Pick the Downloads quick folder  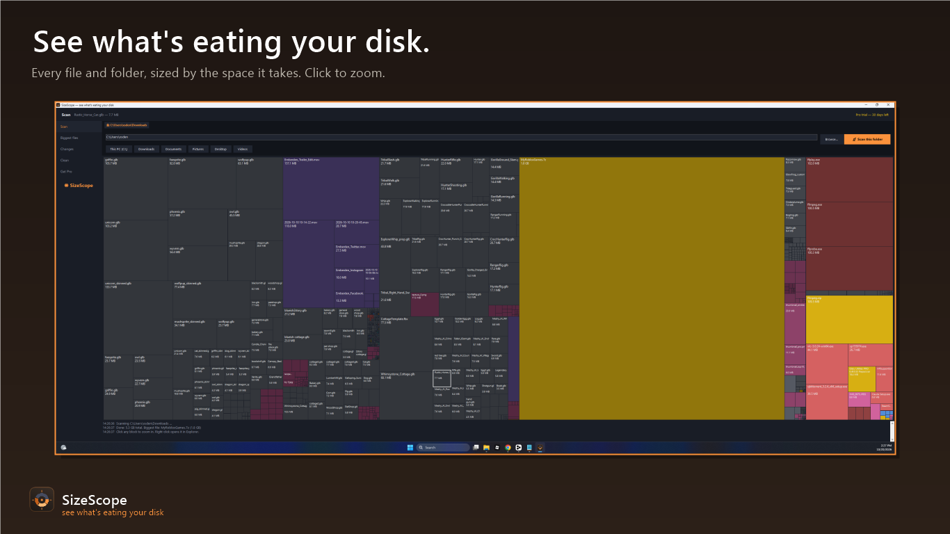pos(146,149)
